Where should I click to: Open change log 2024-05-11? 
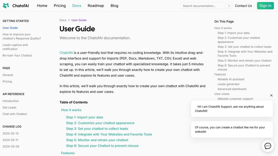coord(10,140)
